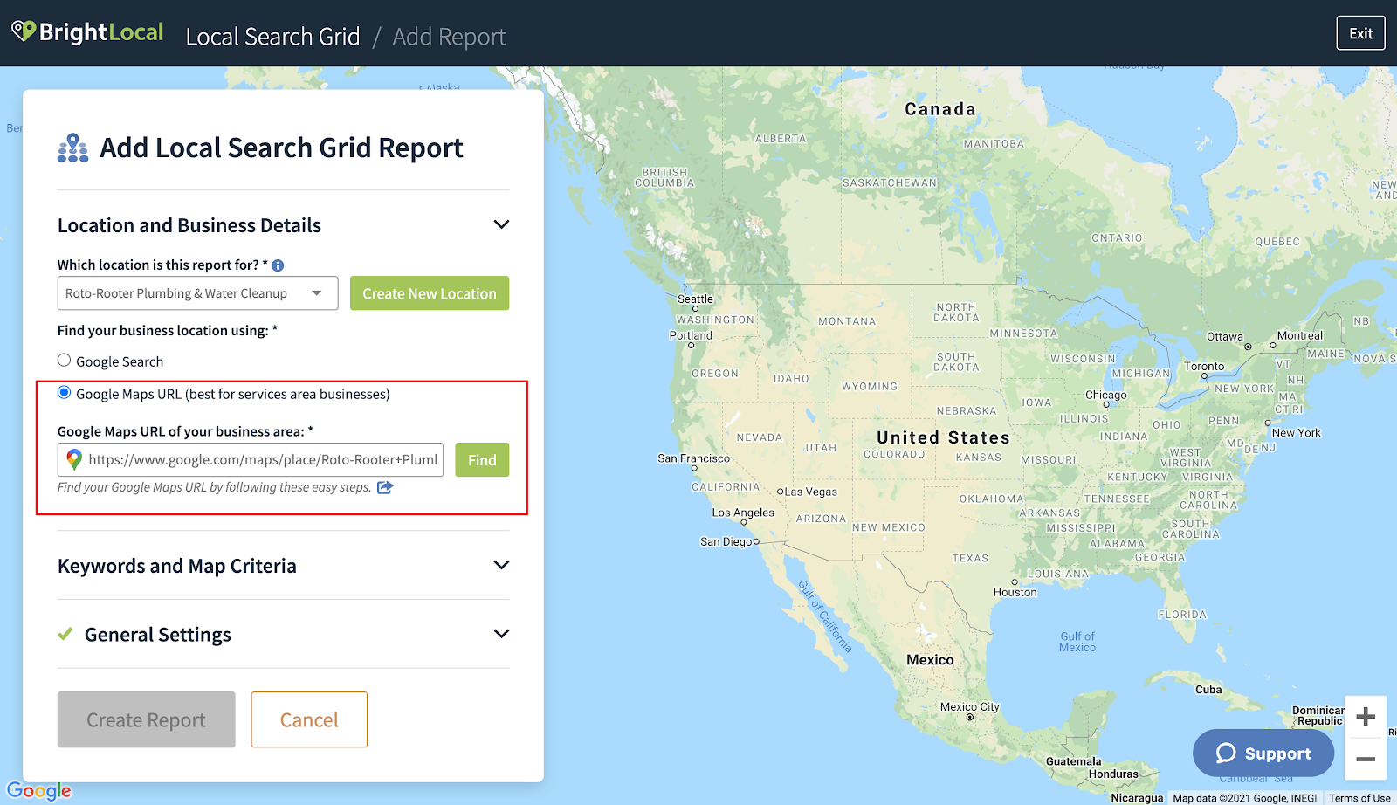1397x805 pixels.
Task: Zoom out the map with minus button
Action: click(x=1366, y=759)
